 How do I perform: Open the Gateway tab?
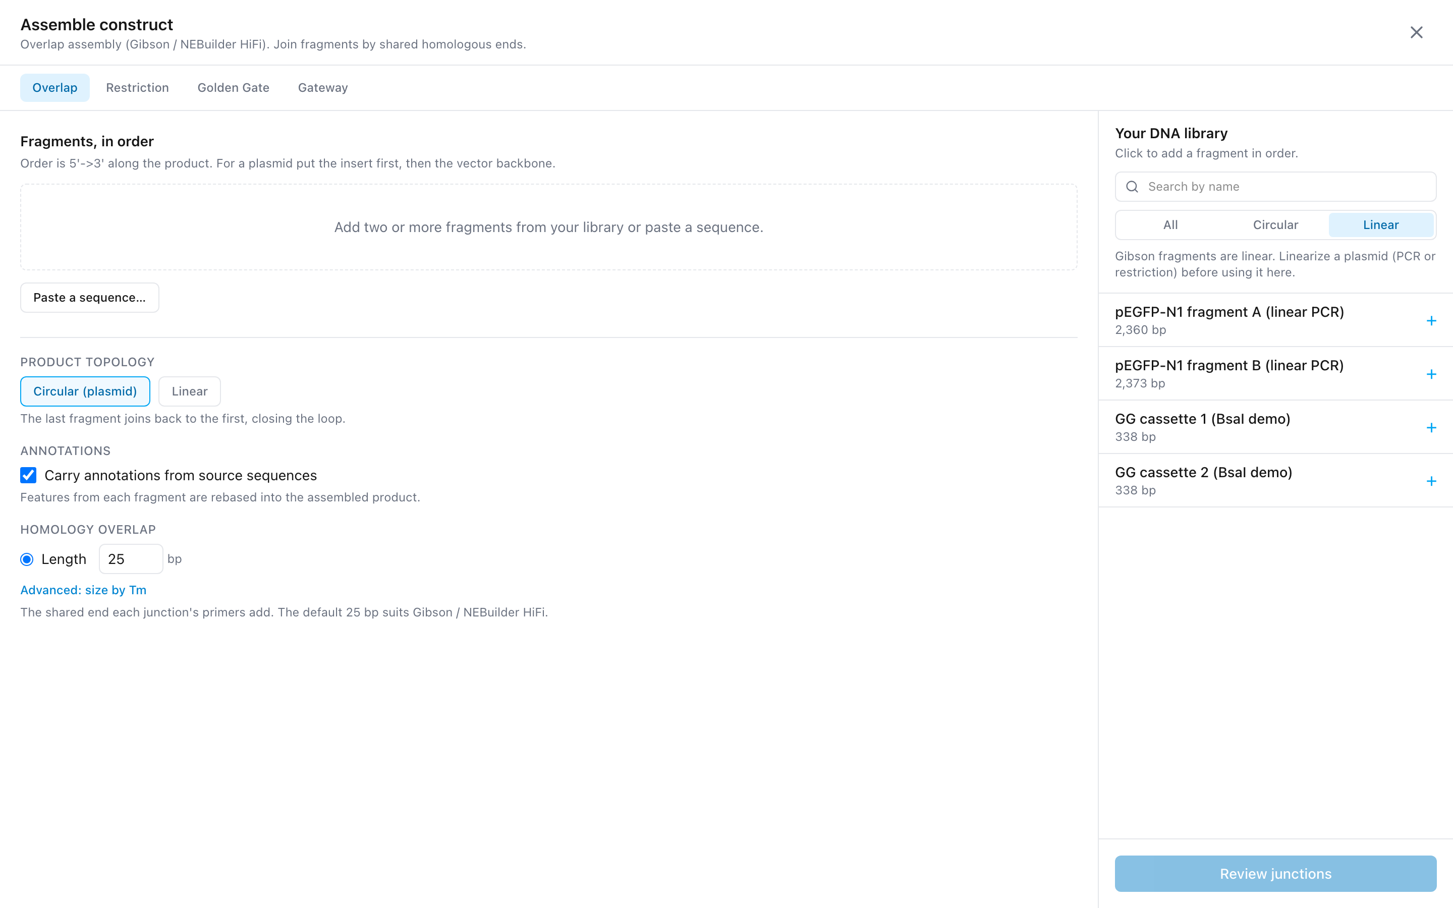coord(323,88)
